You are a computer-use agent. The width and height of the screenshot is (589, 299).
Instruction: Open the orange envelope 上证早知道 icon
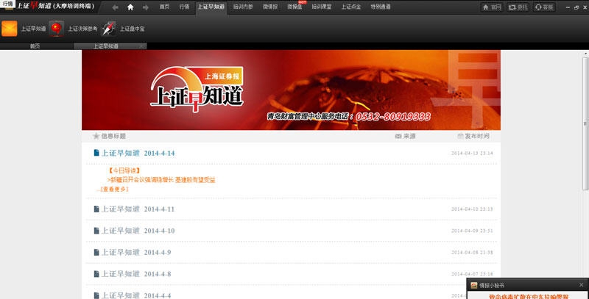click(x=9, y=29)
